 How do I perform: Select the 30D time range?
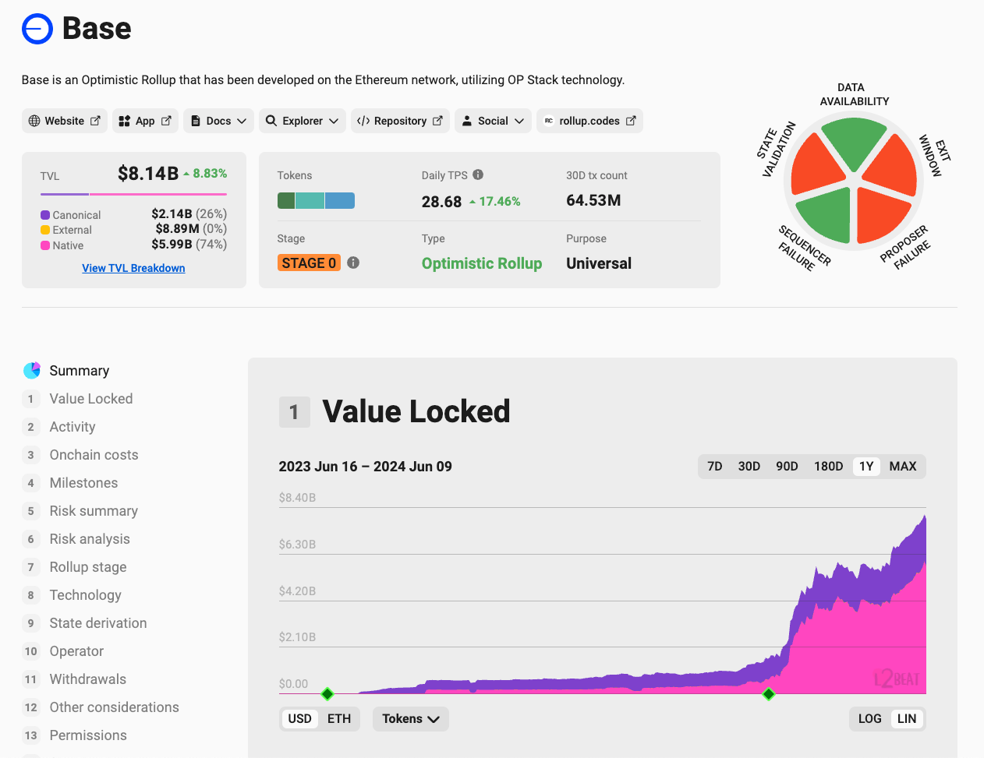pyautogui.click(x=749, y=466)
